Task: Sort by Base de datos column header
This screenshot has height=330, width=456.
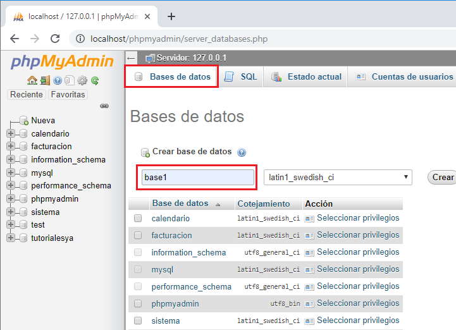Action: click(x=180, y=204)
